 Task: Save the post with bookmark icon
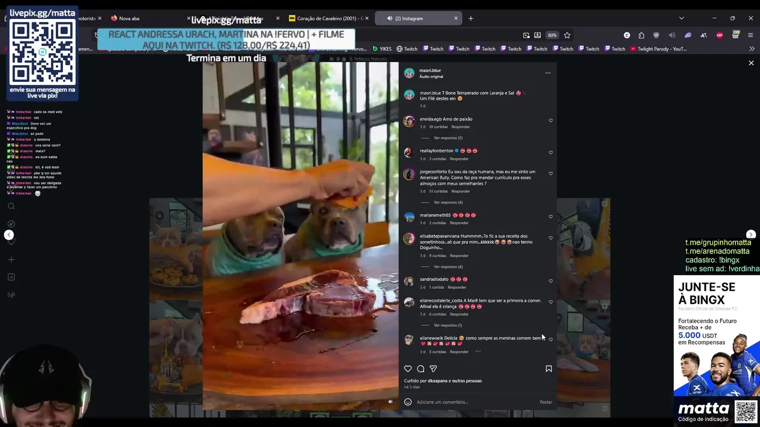coord(549,369)
